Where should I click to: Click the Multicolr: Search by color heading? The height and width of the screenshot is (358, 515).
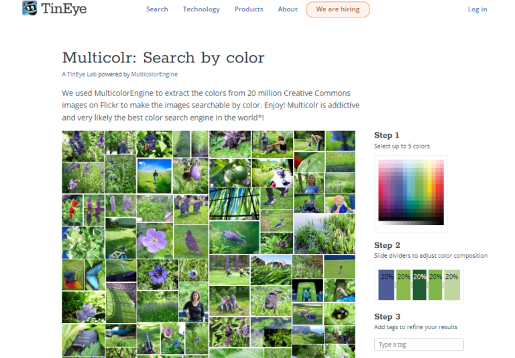163,58
